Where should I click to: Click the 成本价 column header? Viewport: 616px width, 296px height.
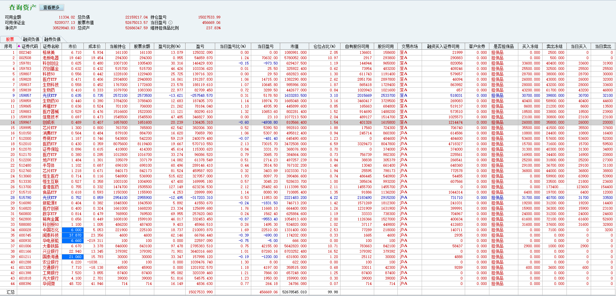(95, 46)
